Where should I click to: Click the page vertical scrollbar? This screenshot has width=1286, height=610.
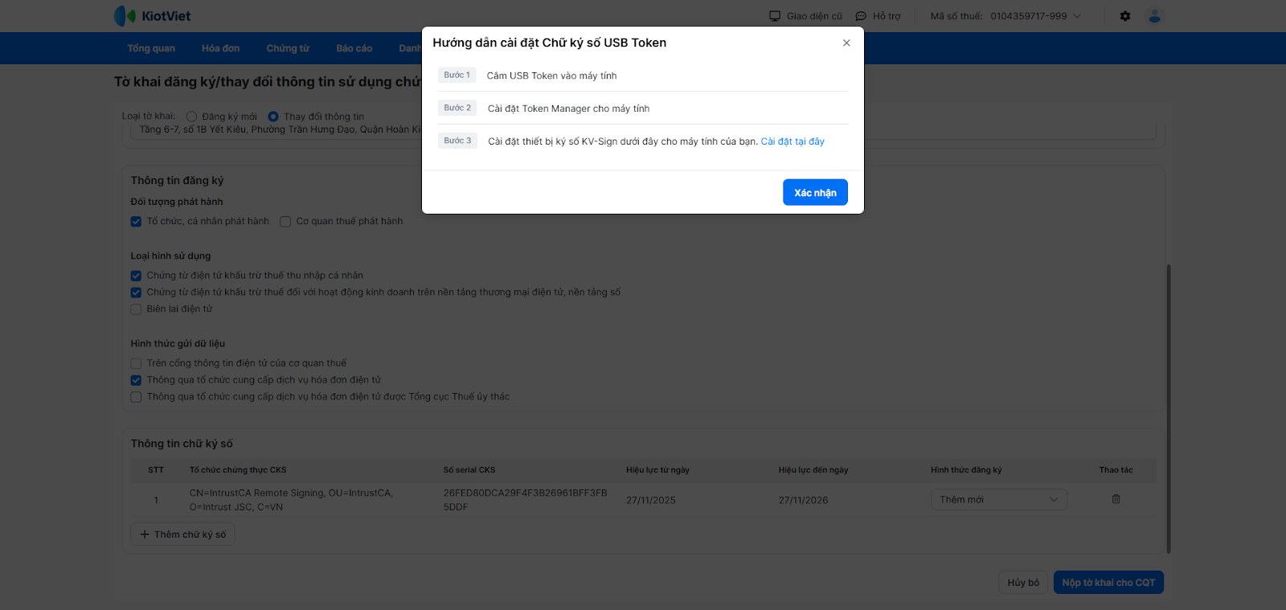tap(1169, 408)
